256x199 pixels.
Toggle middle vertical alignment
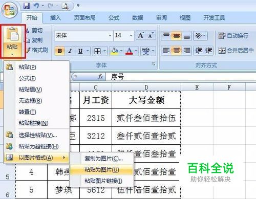(177, 36)
